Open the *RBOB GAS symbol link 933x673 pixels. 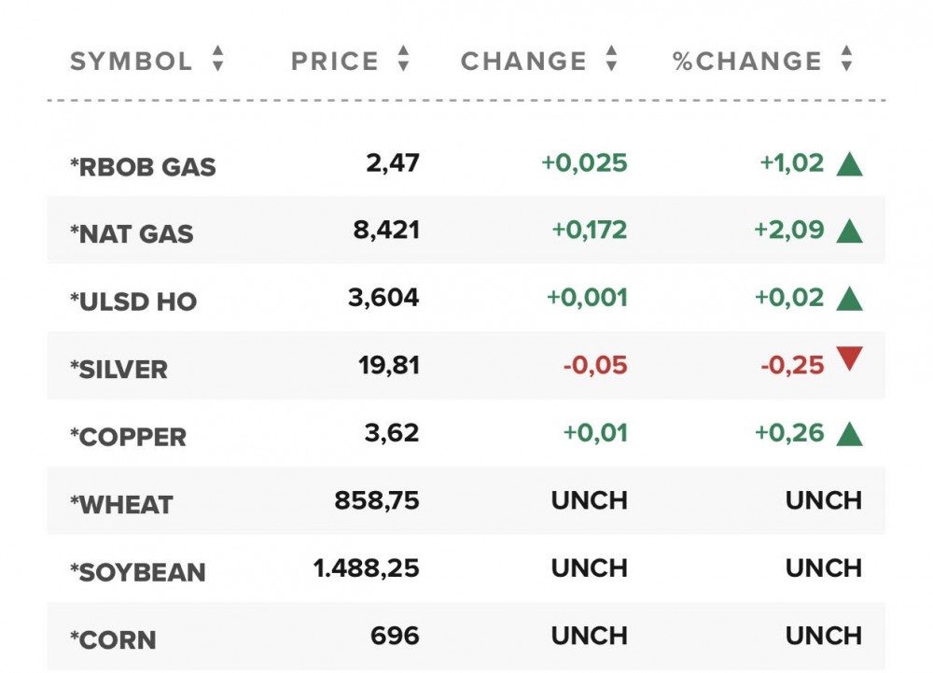click(x=143, y=167)
